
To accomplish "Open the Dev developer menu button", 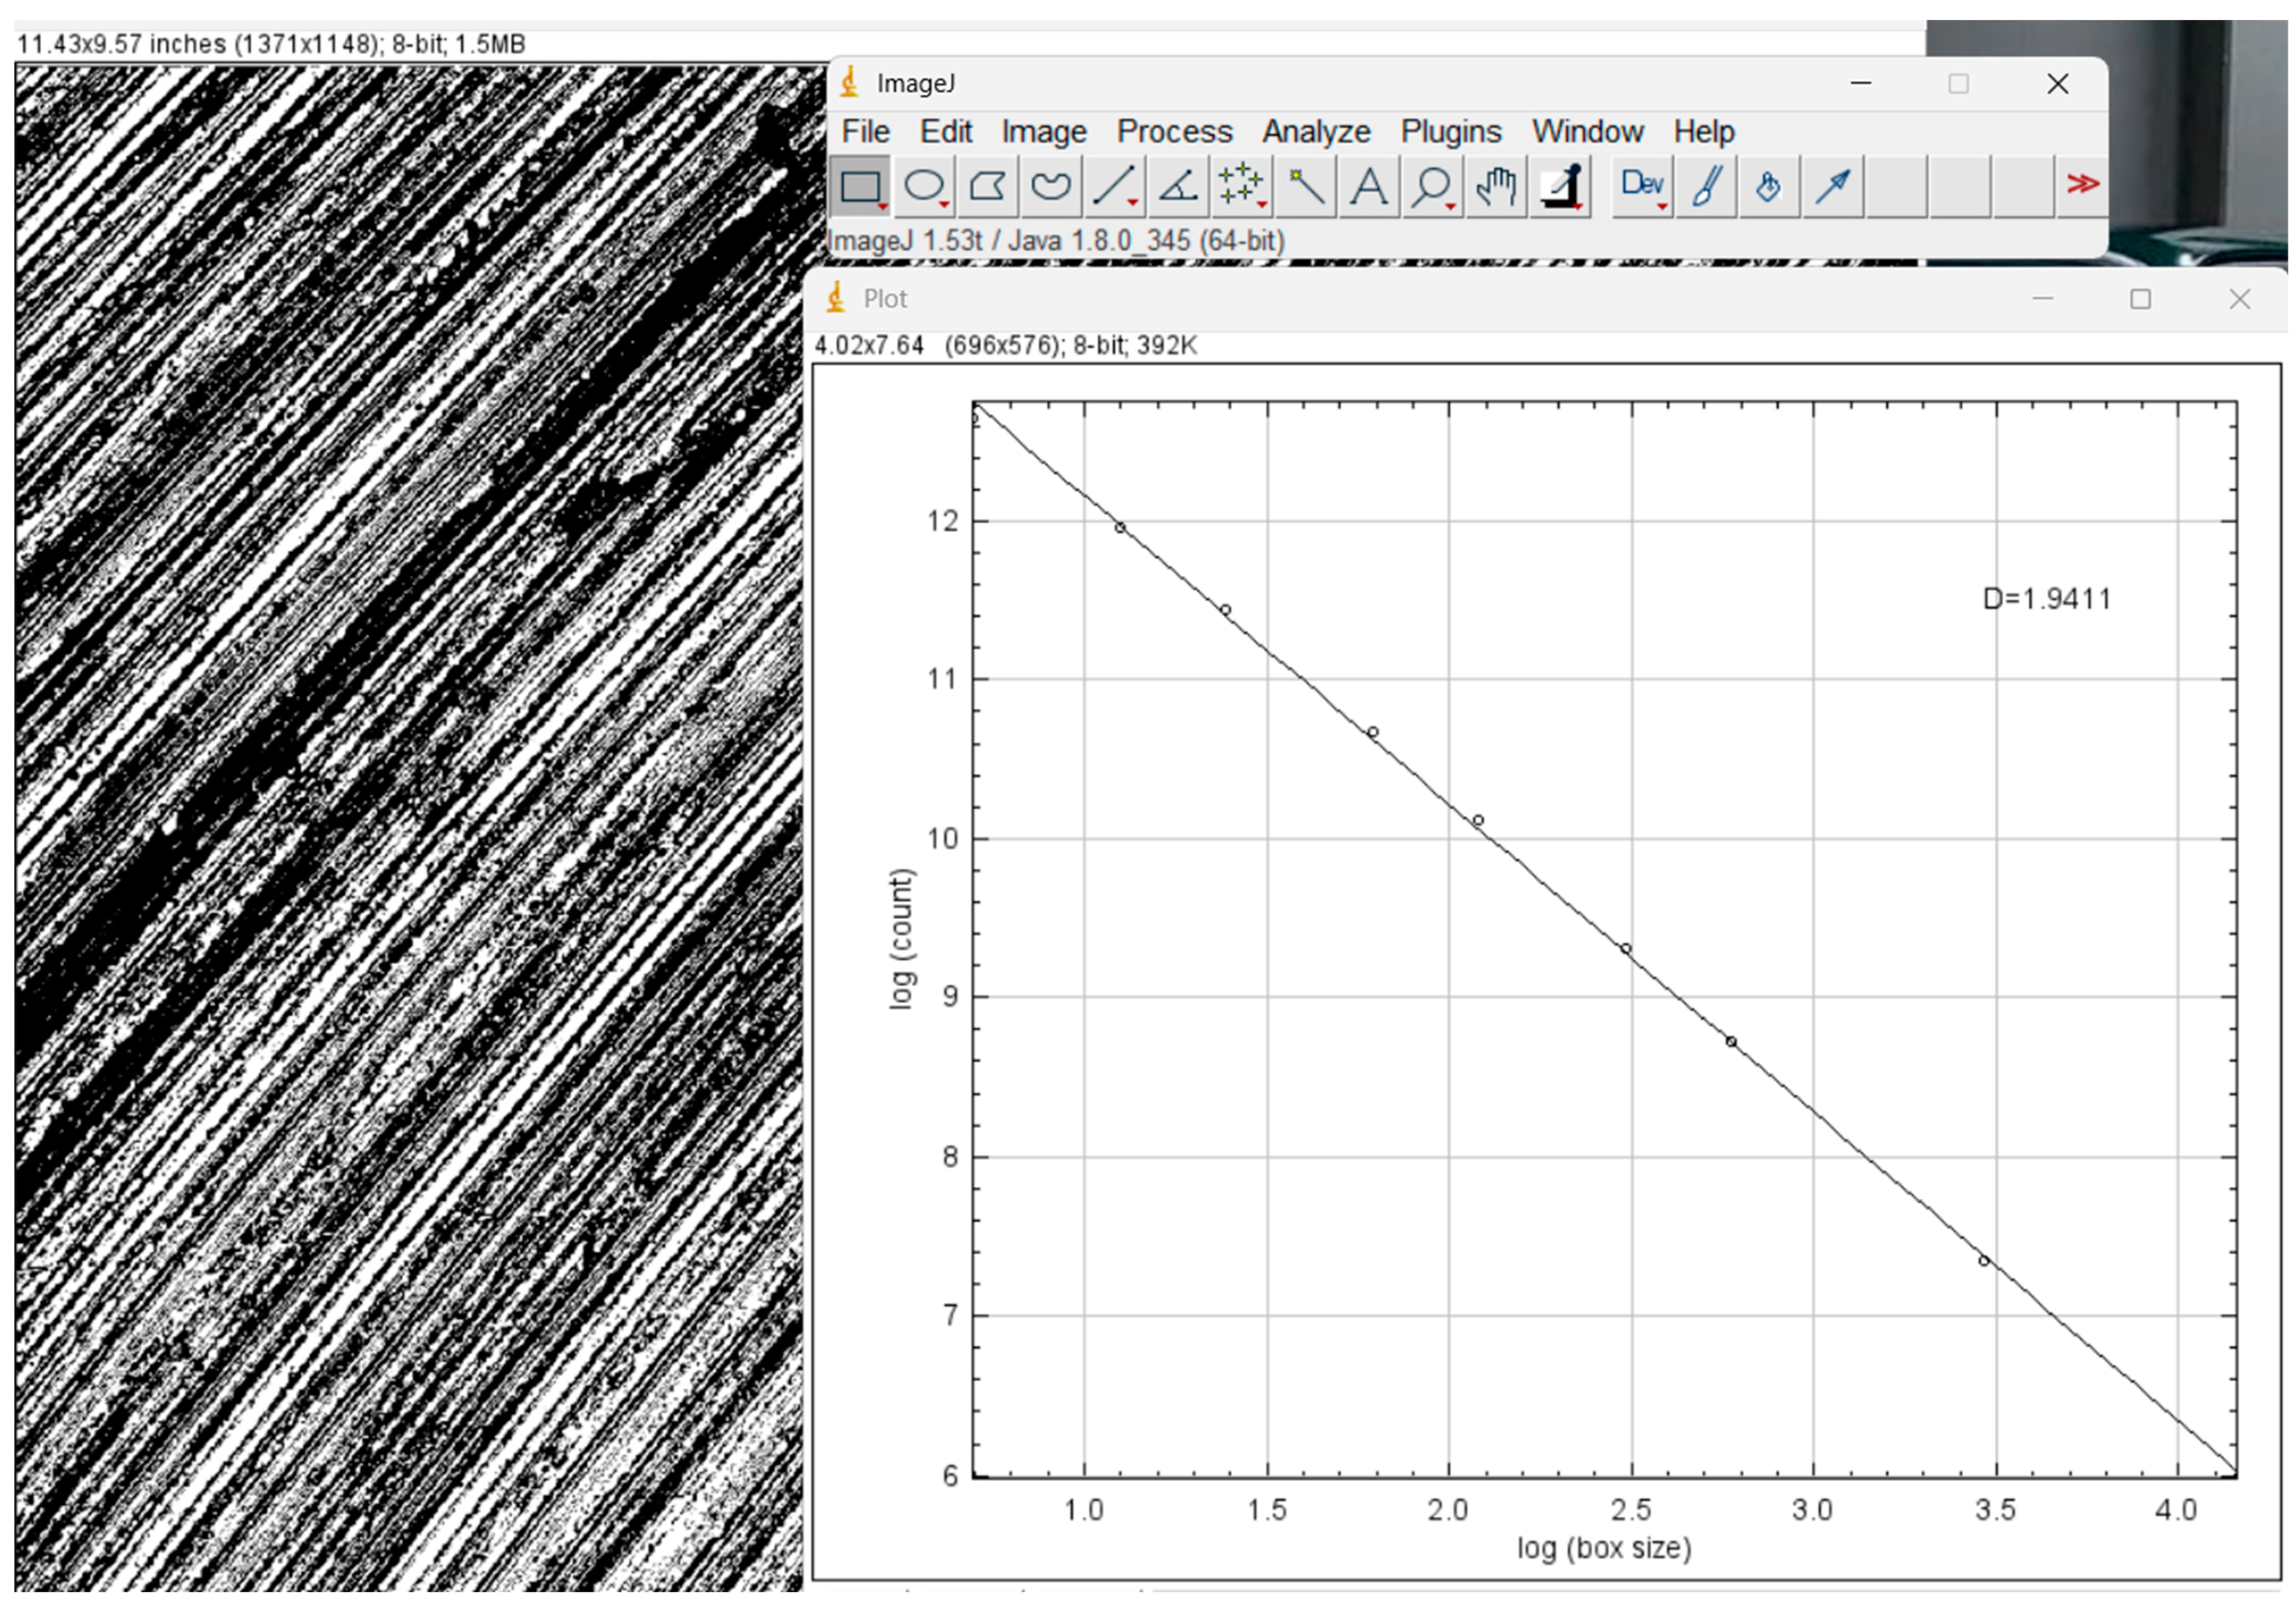I will [1642, 186].
